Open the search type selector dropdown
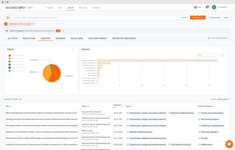Image resolution: width=235 pixels, height=150 pixels. point(8,17)
